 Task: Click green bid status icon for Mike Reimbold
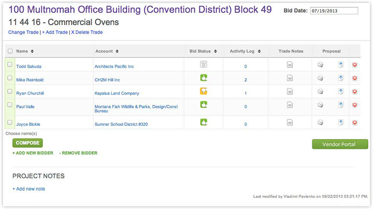pyautogui.click(x=203, y=78)
